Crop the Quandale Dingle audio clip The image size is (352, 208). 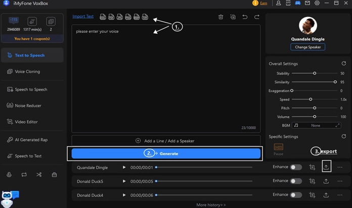312,167
